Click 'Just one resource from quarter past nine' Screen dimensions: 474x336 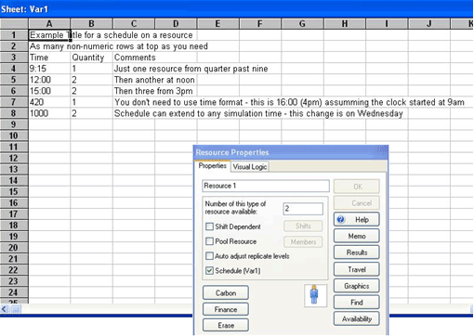191,69
